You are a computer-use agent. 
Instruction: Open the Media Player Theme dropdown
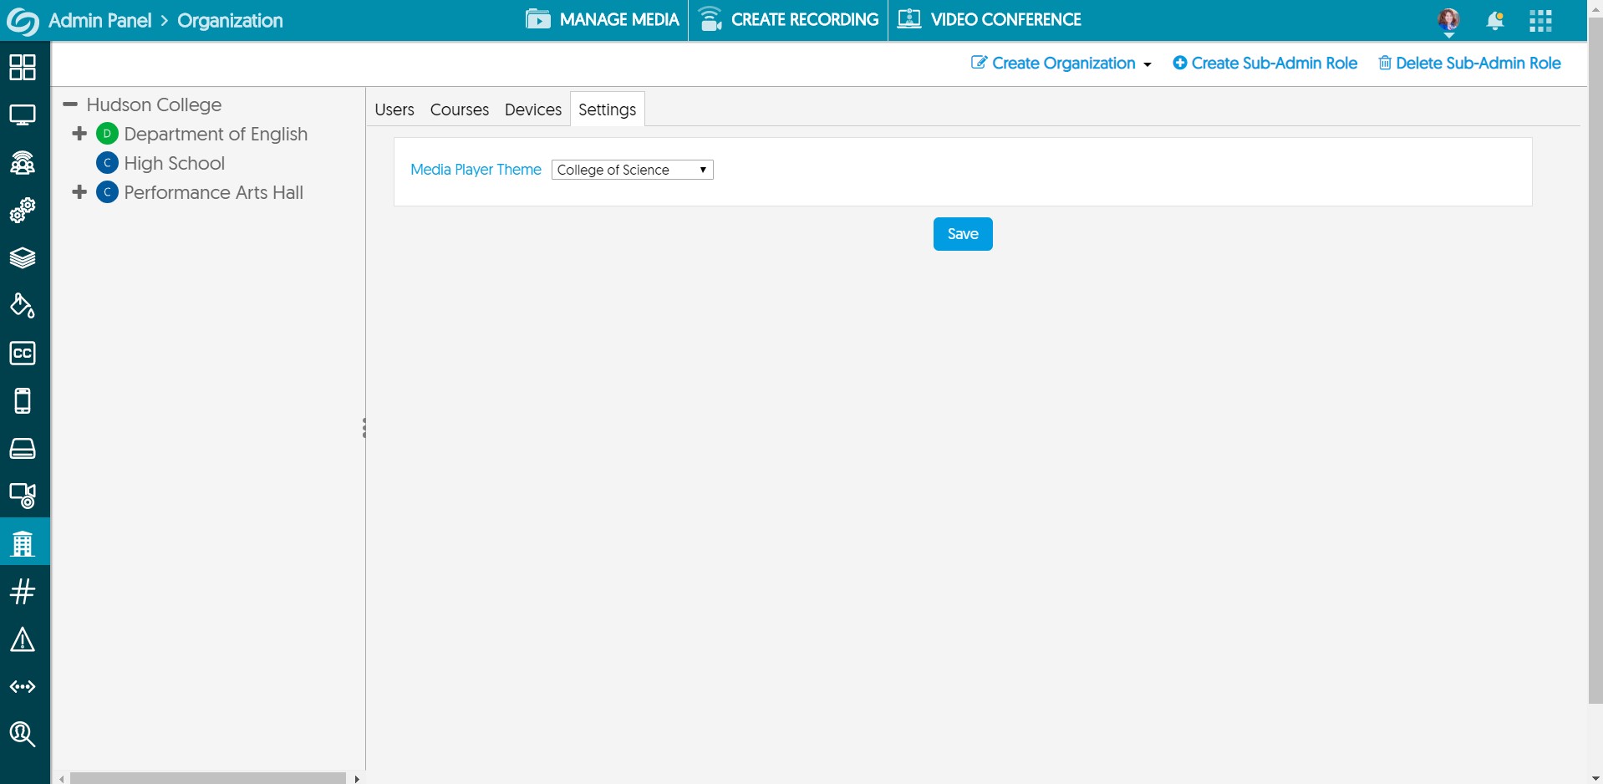[x=633, y=170]
